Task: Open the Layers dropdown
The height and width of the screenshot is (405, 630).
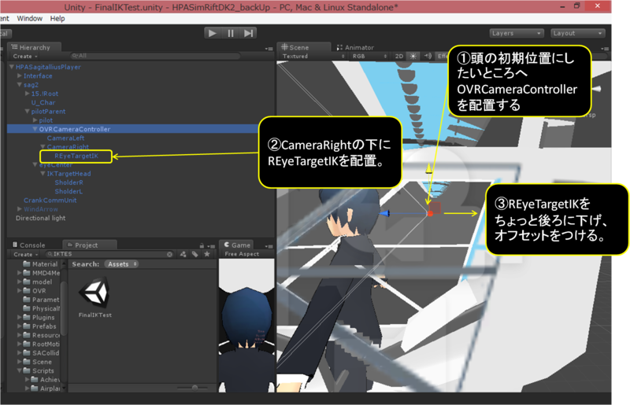Action: pos(517,33)
